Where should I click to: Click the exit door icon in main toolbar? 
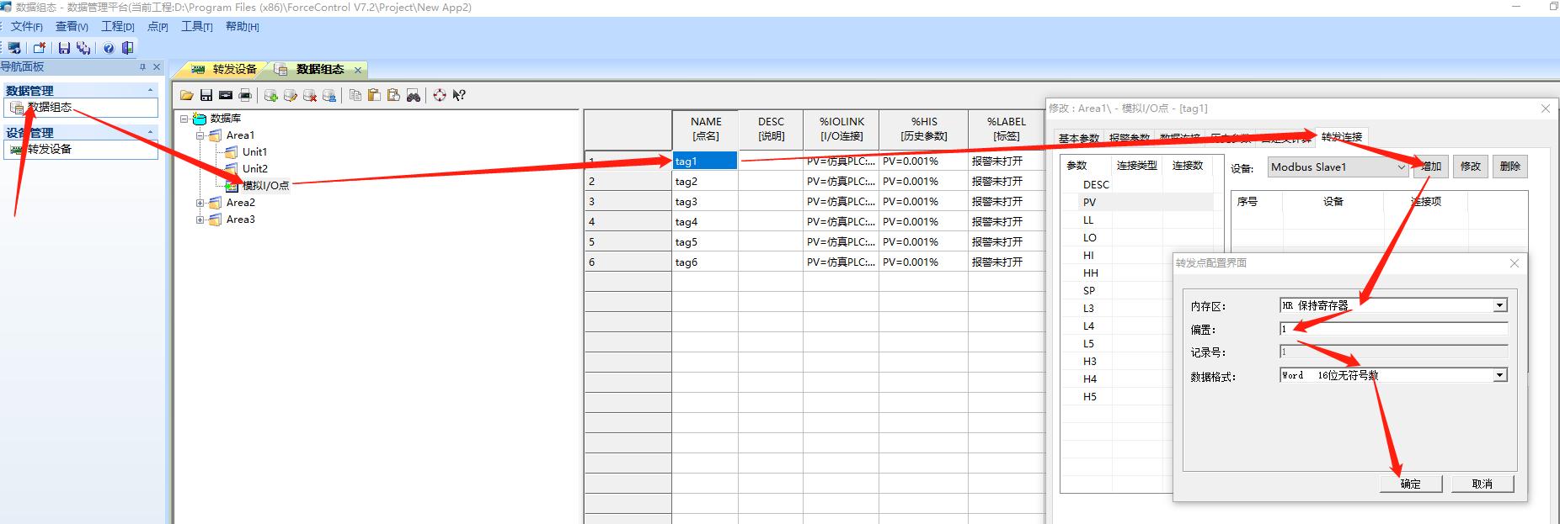pos(128,48)
